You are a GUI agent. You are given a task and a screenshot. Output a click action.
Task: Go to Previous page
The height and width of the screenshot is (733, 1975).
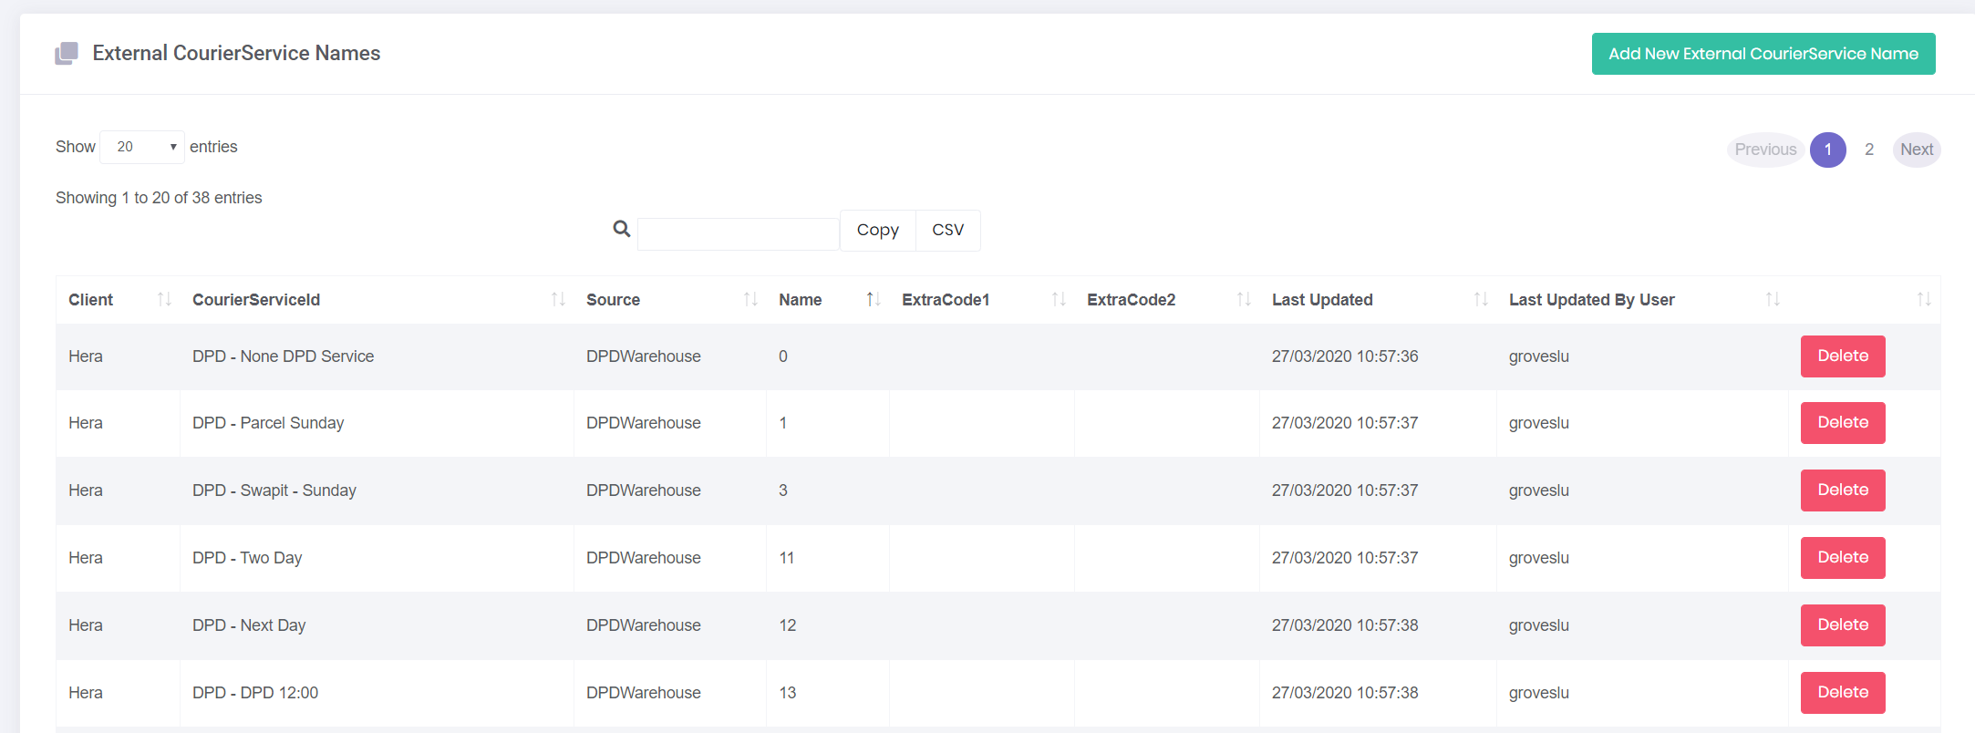1765,150
